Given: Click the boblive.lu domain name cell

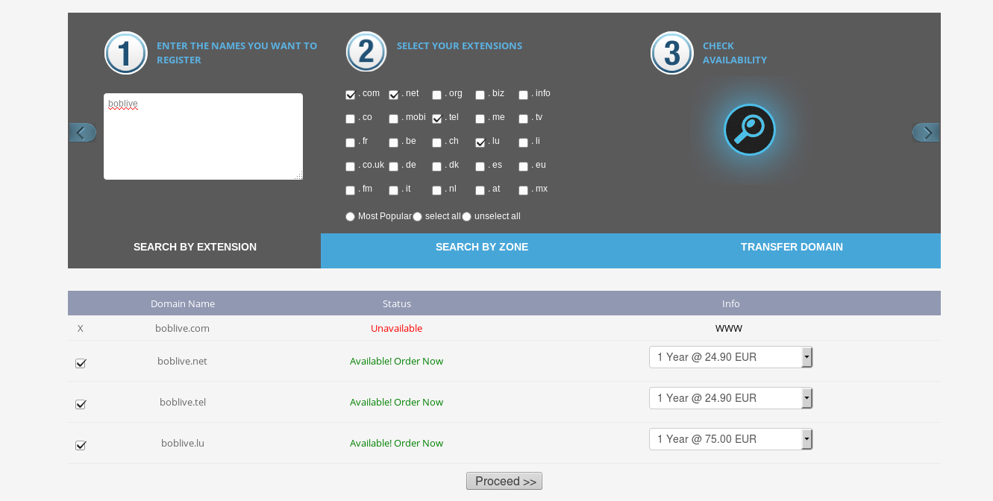Looking at the screenshot, I should click(x=183, y=443).
